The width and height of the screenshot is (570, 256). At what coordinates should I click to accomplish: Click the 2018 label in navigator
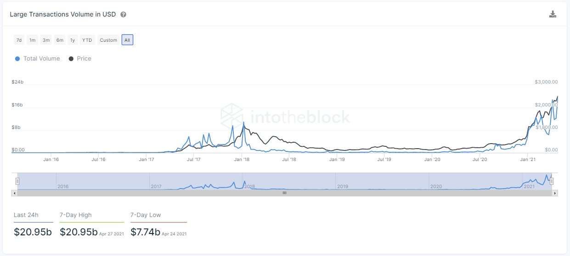tap(249, 187)
